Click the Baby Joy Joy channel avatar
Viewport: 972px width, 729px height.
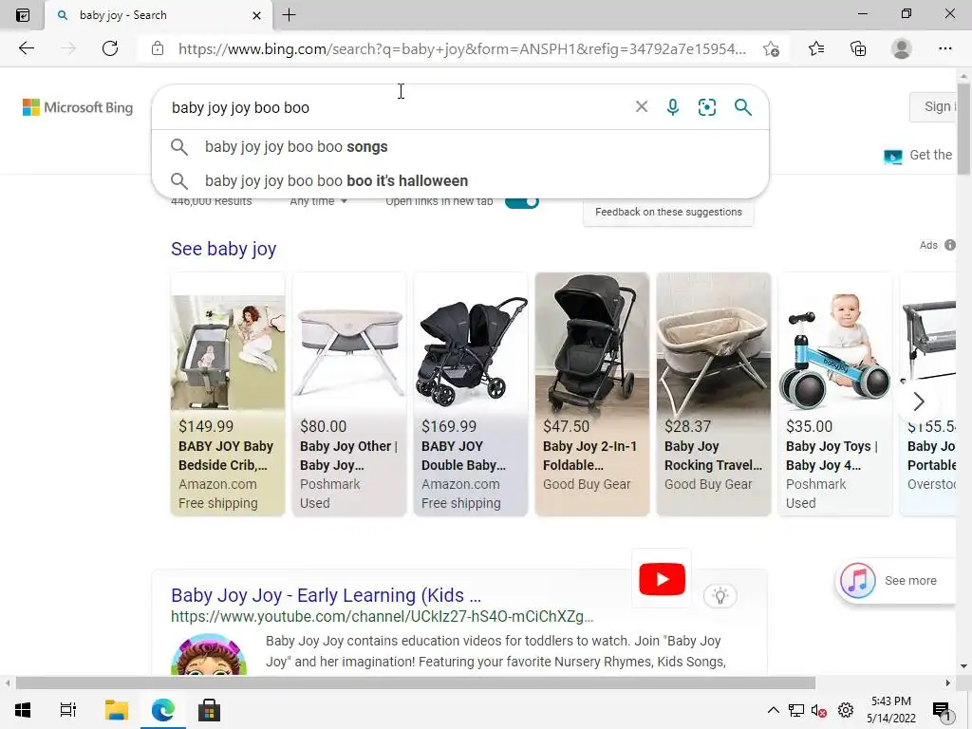[x=209, y=655]
